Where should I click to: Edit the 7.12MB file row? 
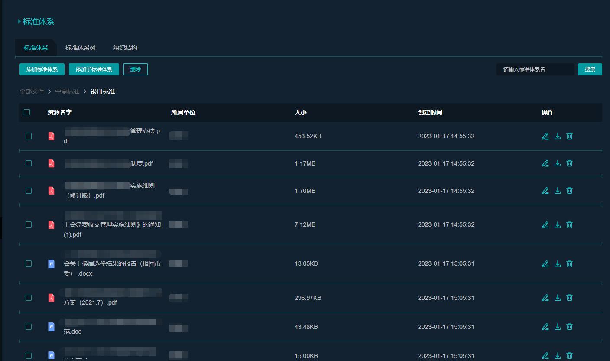pyautogui.click(x=545, y=224)
